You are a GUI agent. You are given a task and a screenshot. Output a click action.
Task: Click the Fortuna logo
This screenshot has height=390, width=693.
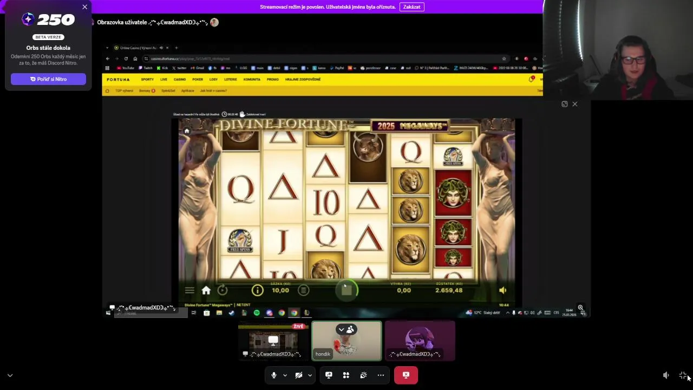[x=118, y=79]
